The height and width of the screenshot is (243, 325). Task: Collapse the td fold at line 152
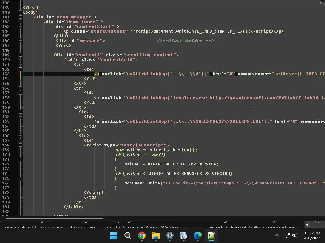[x=20, y=69]
